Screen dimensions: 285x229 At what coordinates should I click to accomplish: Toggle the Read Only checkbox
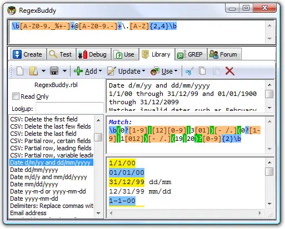tap(16, 96)
